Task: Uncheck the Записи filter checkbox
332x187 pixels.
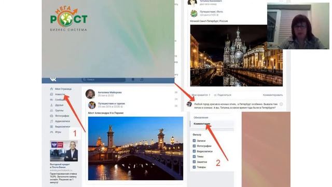Action: [194, 141]
